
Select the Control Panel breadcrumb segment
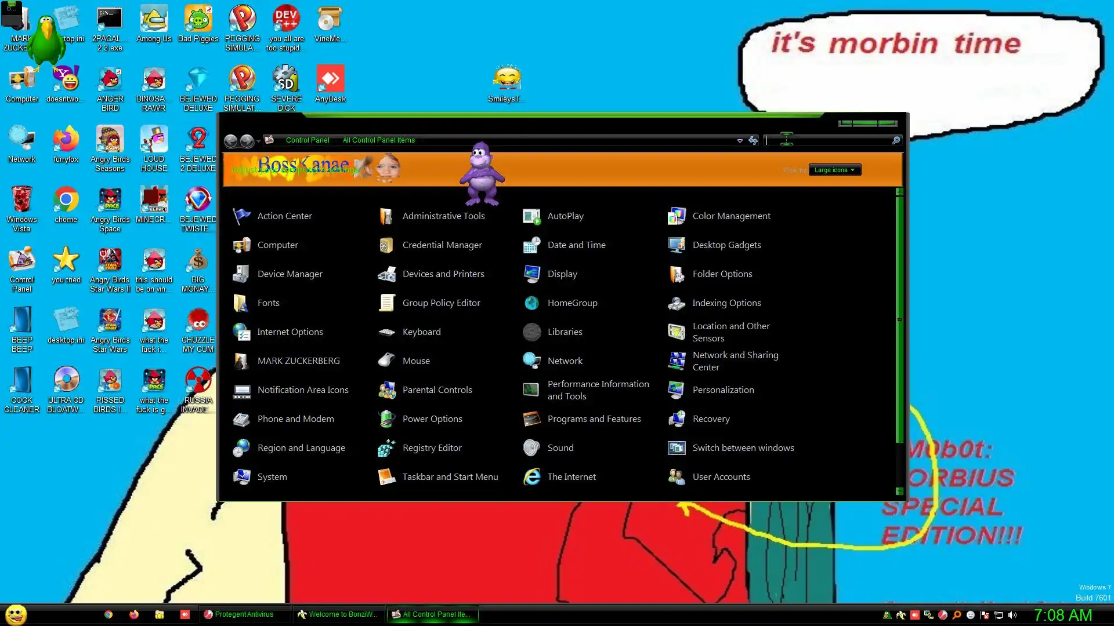tap(307, 140)
